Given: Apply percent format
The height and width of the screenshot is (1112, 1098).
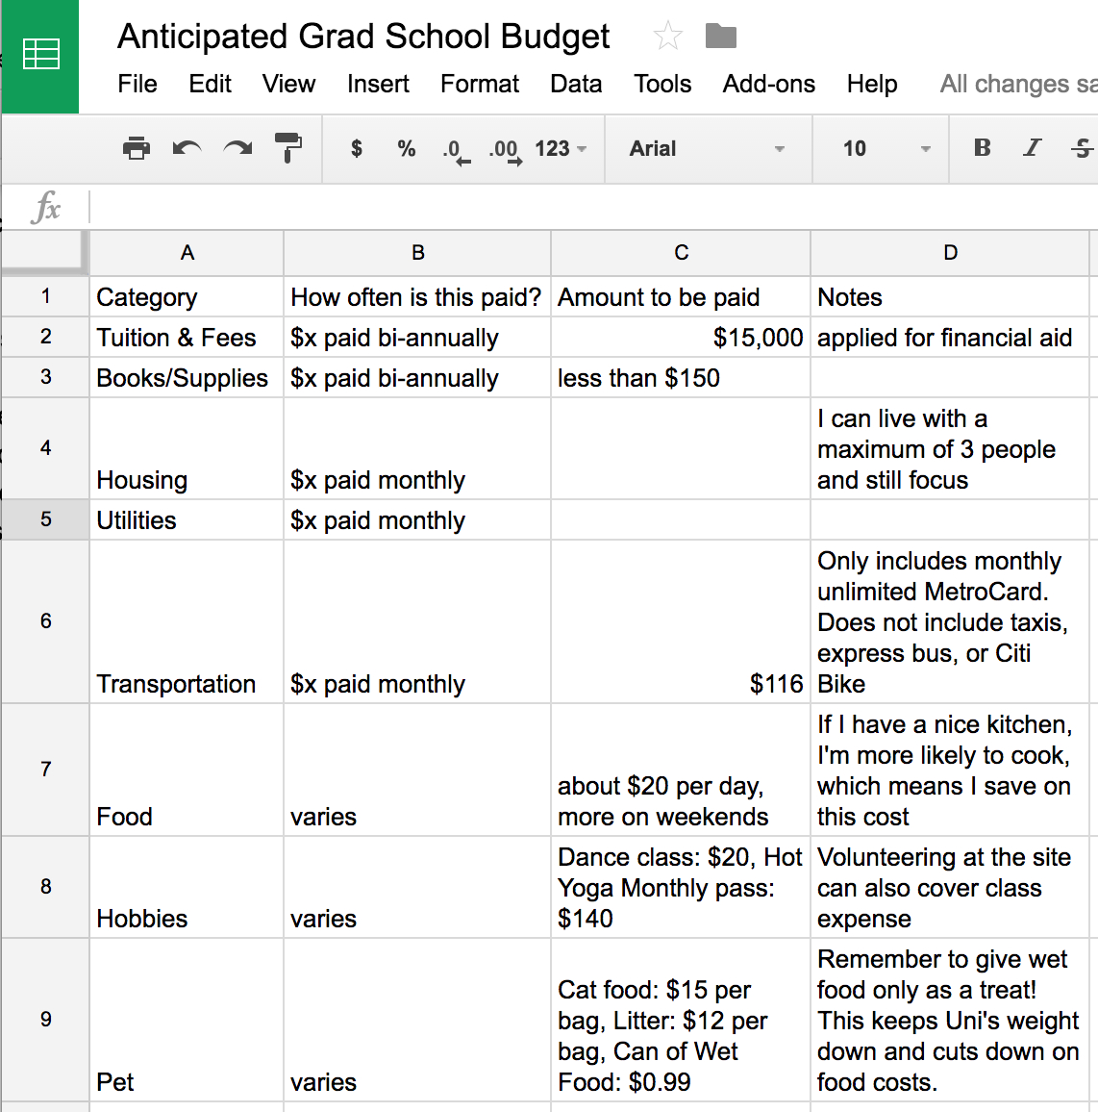Looking at the screenshot, I should [x=407, y=148].
